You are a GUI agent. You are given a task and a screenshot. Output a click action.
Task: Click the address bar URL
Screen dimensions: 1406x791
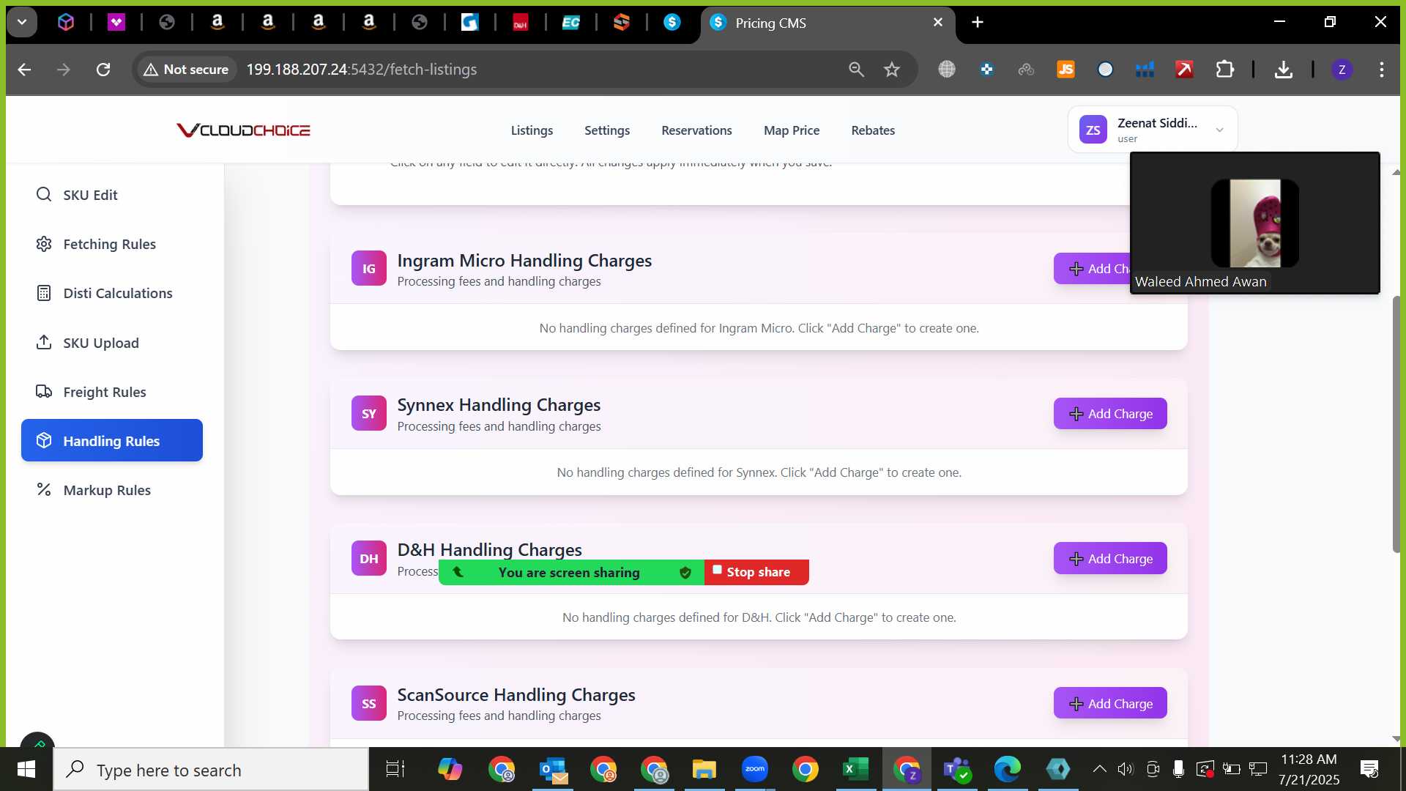pyautogui.click(x=361, y=70)
